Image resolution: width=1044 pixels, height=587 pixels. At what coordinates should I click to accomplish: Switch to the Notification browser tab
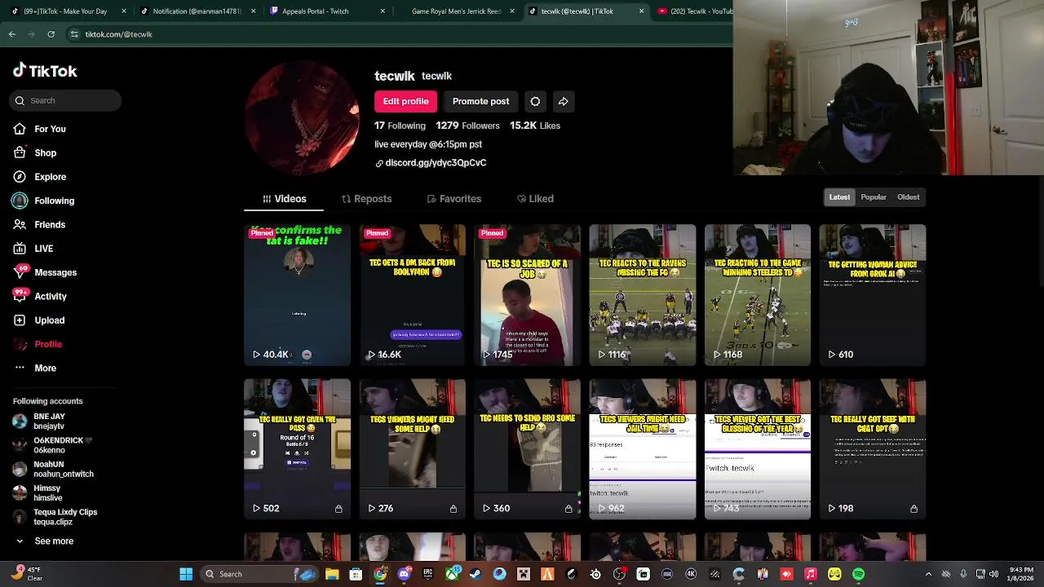[197, 11]
